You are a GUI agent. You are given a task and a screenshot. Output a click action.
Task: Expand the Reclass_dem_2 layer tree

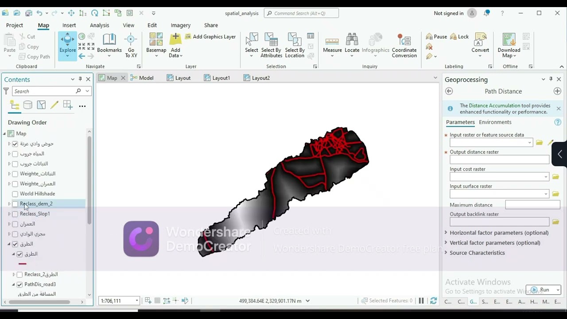tap(9, 204)
